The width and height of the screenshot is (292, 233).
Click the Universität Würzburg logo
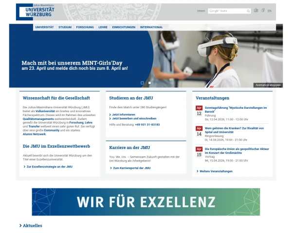(x=36, y=12)
